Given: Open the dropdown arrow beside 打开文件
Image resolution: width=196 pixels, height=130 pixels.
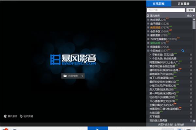Looking at the screenshot, I should [82, 76].
